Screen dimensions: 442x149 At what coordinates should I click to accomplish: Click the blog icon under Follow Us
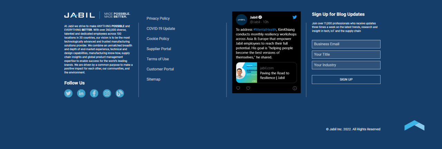point(120,93)
